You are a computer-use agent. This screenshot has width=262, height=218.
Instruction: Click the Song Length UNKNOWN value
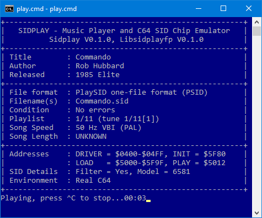pos(91,137)
